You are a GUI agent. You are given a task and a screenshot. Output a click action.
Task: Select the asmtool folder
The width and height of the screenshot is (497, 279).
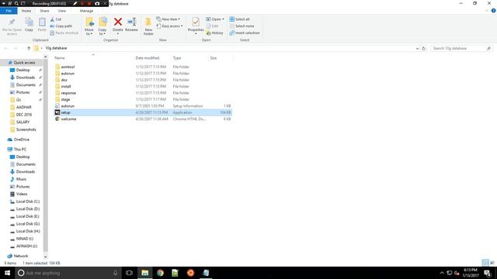tap(143, 67)
